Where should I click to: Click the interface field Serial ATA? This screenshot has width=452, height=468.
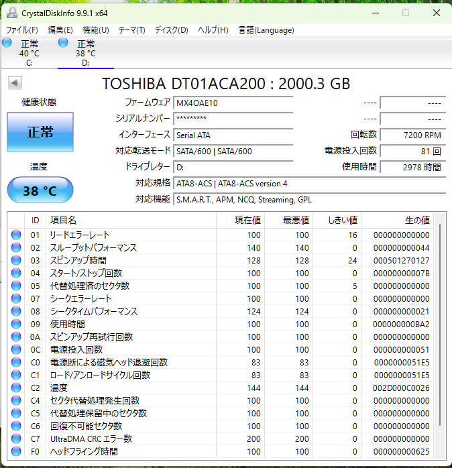[x=233, y=135]
